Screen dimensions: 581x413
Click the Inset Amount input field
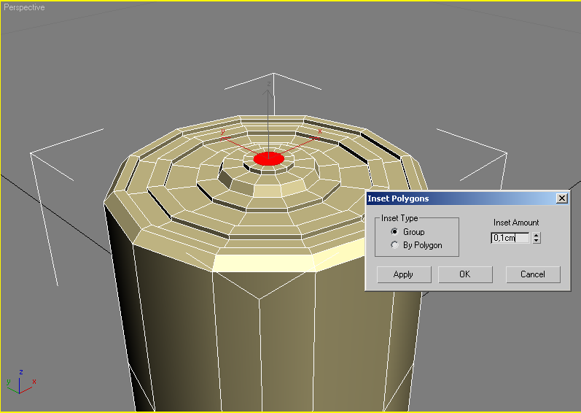click(x=510, y=238)
